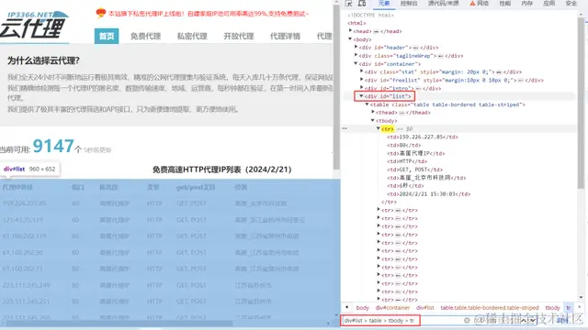588x330 pixels.
Task: Open 私密代理 in the site navigation
Action: point(192,37)
